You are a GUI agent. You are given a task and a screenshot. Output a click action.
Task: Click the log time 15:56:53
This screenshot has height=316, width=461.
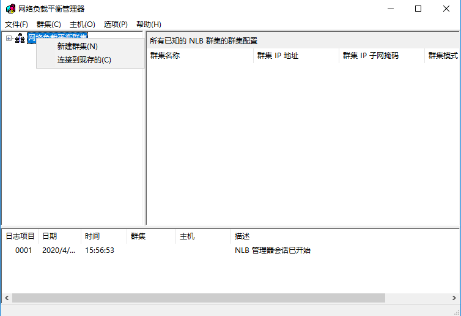coord(100,250)
